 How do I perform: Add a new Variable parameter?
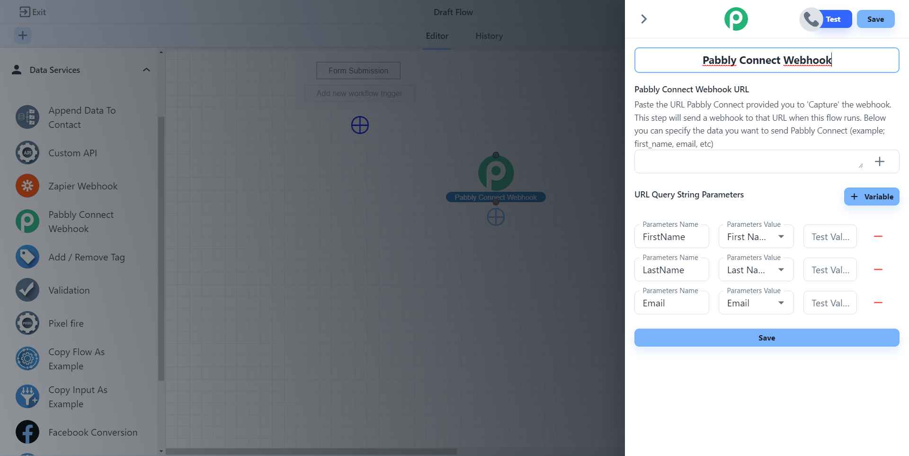pyautogui.click(x=872, y=197)
